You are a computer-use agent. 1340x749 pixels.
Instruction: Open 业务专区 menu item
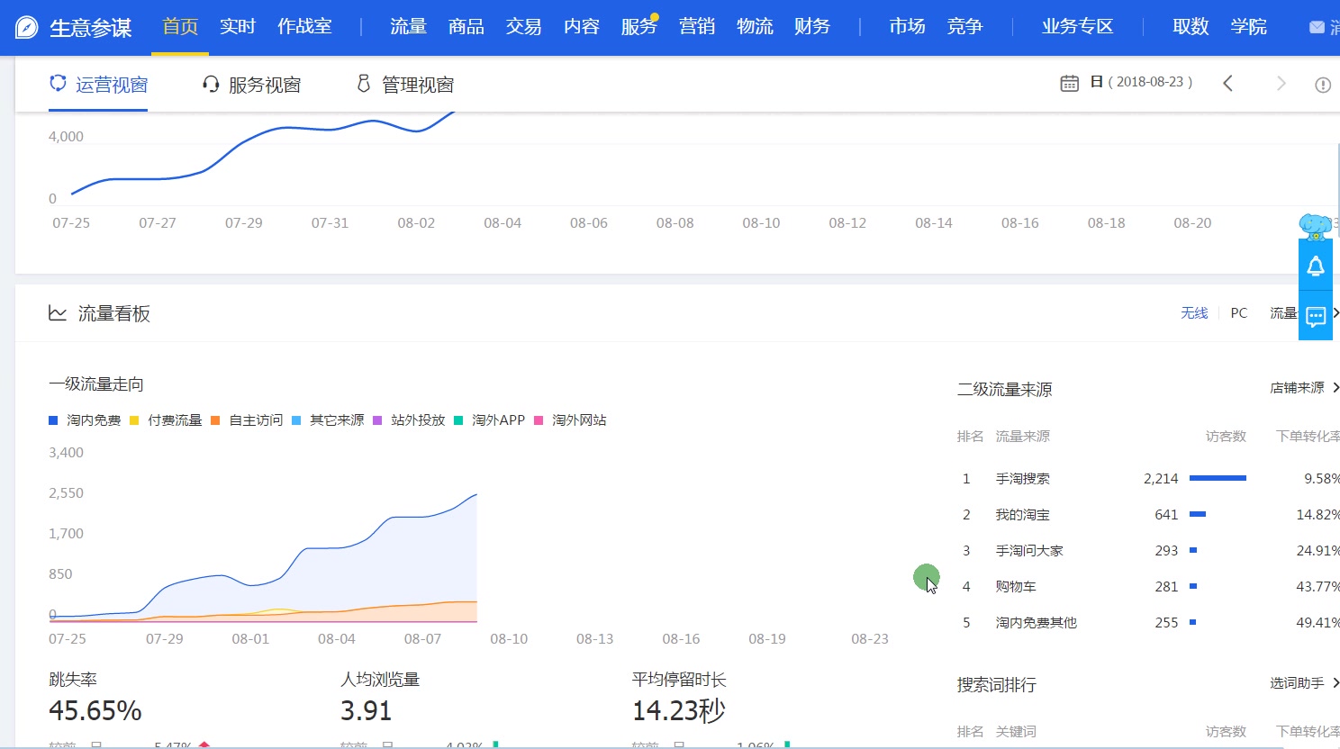tap(1078, 27)
